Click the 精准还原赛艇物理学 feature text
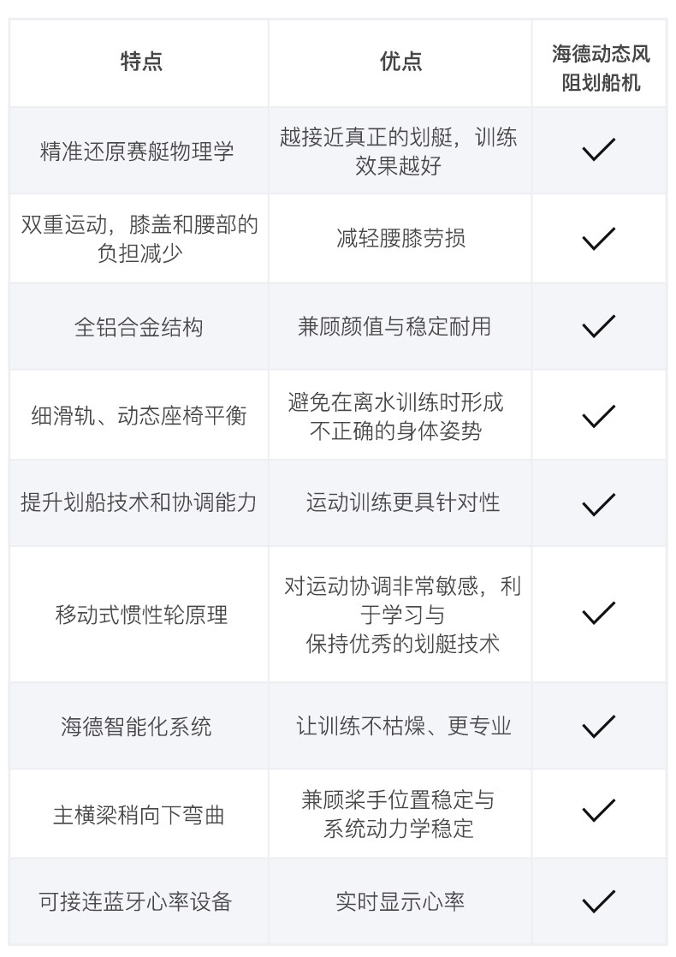 pyautogui.click(x=137, y=152)
